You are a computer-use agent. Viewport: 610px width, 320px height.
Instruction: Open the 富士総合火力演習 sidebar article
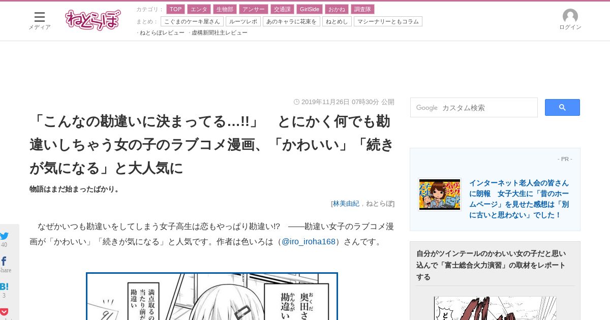[491, 265]
